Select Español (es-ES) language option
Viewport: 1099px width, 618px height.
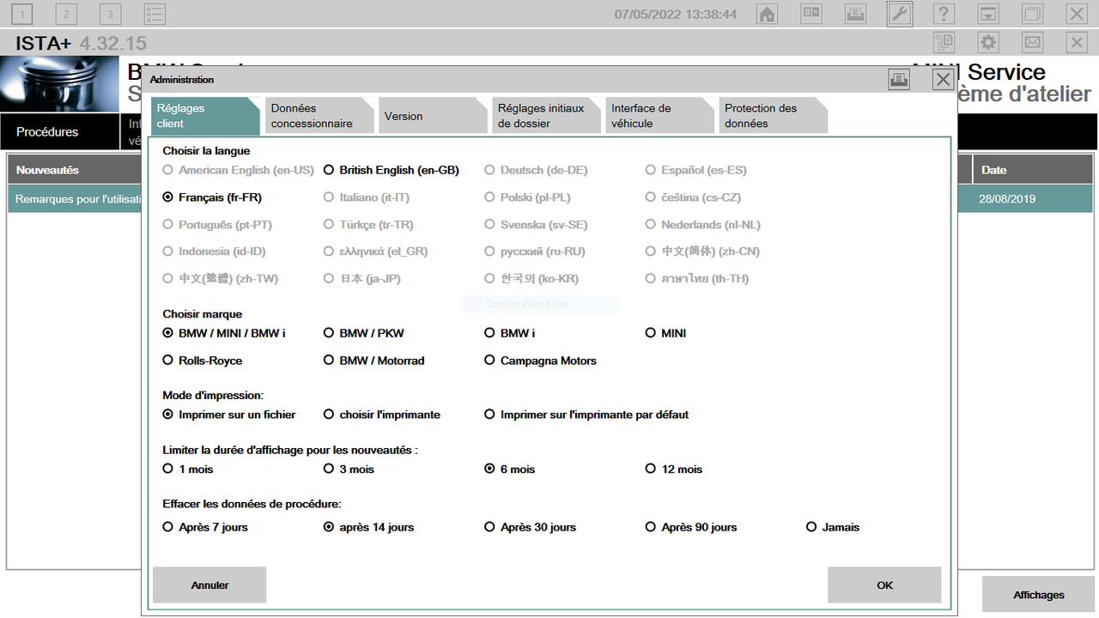(x=696, y=170)
